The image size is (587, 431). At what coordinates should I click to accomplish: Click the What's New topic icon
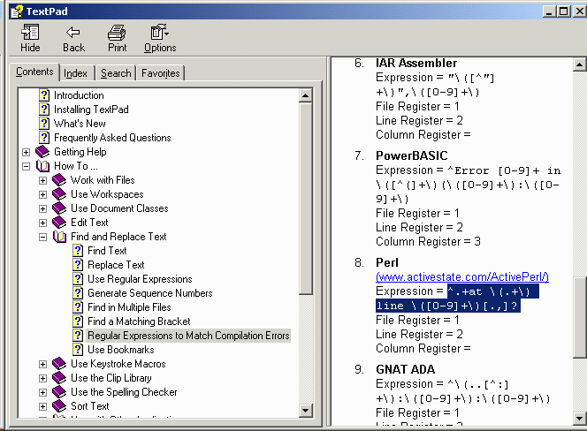tap(44, 124)
